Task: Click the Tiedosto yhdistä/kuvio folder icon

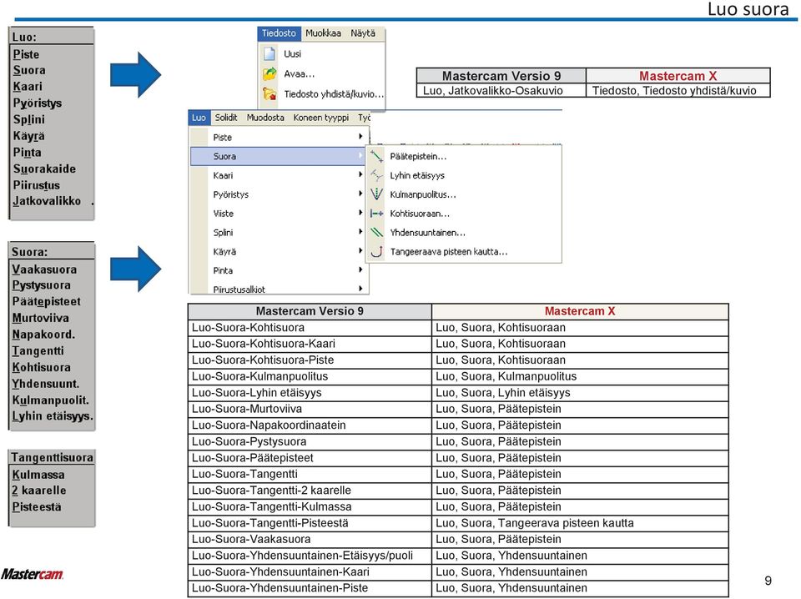Action: coord(270,94)
